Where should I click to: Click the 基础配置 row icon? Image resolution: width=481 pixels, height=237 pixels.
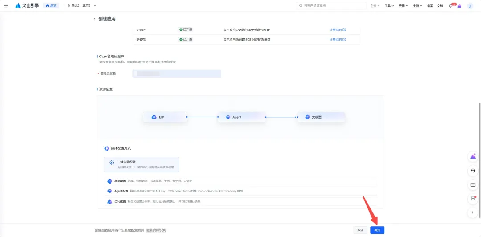point(110,181)
